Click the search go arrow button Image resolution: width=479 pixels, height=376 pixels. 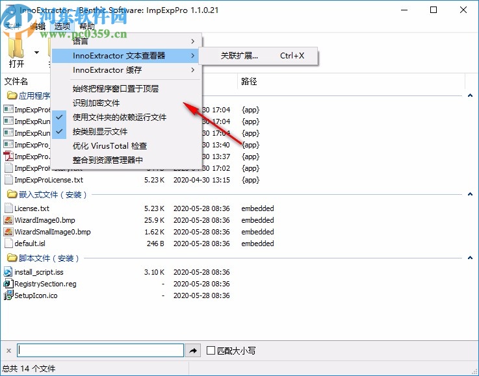[x=193, y=351]
